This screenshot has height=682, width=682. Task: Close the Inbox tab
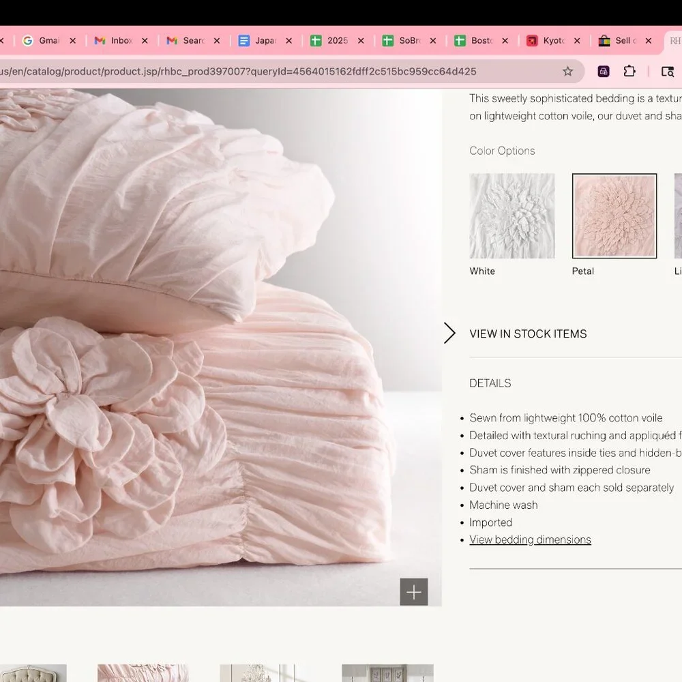coord(145,40)
